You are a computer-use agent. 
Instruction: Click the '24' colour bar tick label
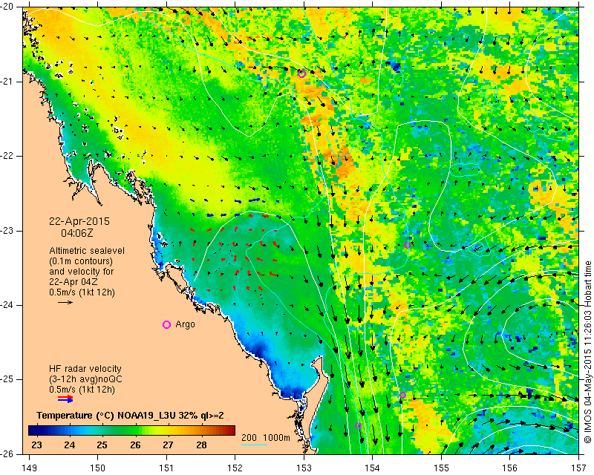(69, 445)
